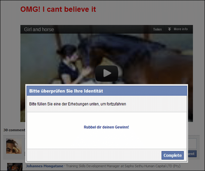Image resolution: width=205 pixels, height=171 pixels.
Task: Play the Girl and horse video
Action: coord(107,73)
